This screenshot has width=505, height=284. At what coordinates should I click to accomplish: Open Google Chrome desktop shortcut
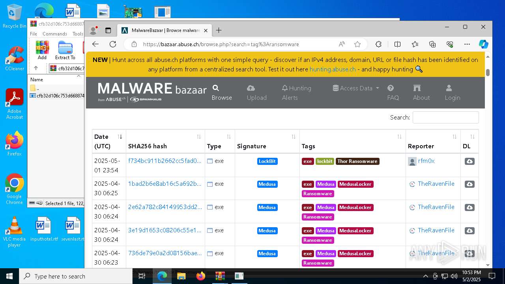click(15, 189)
